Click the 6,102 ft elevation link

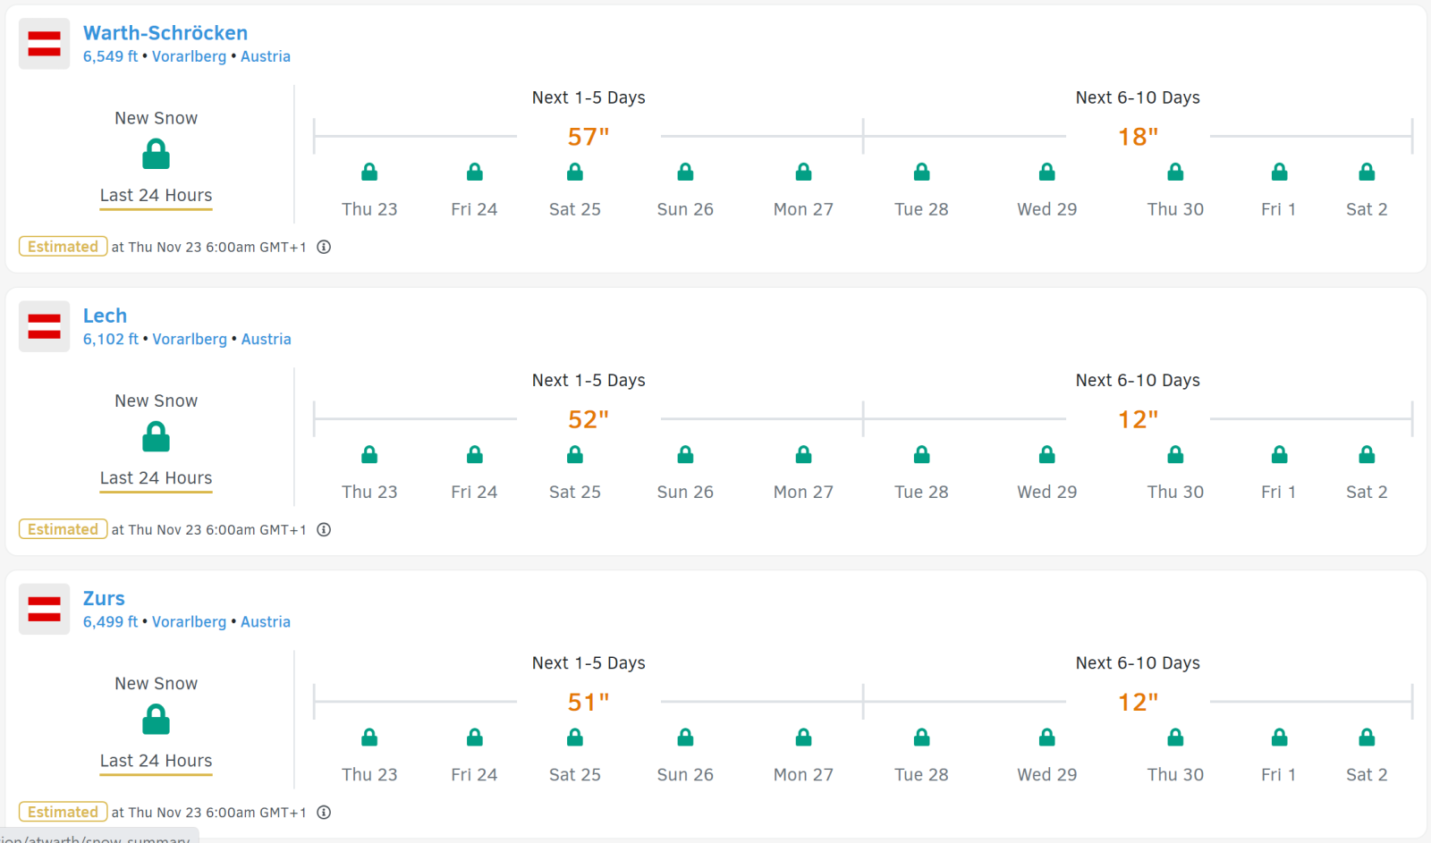tap(110, 339)
